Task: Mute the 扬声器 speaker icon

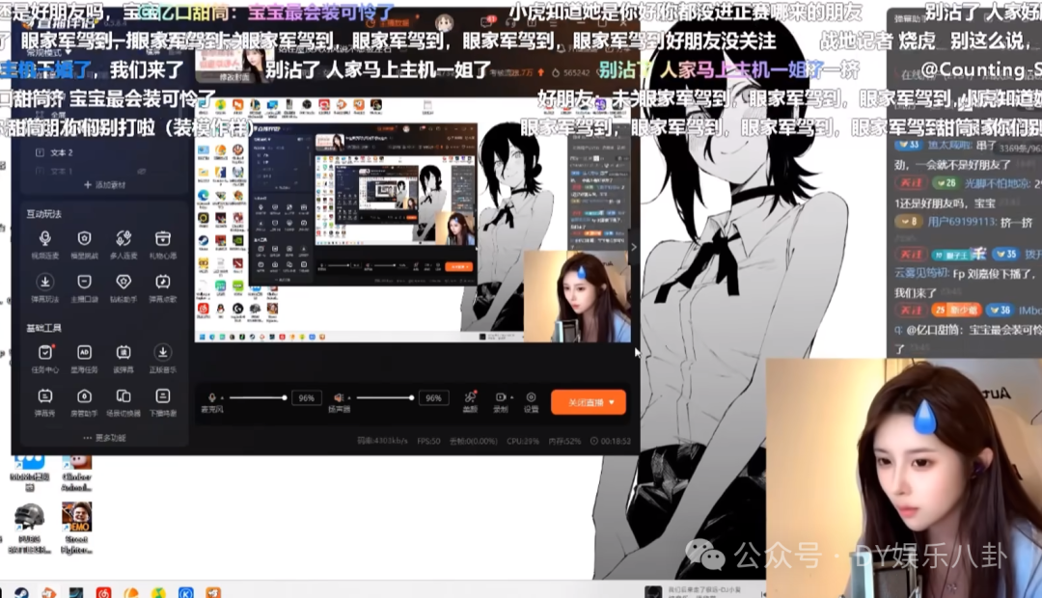Action: point(339,397)
